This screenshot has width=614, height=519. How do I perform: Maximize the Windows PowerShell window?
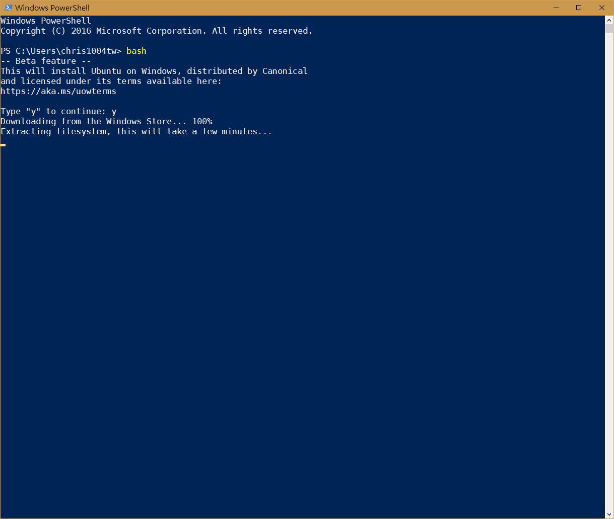click(579, 8)
